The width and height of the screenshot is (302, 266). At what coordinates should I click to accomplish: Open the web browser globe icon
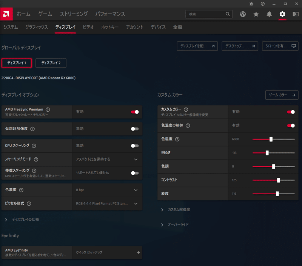point(243,14)
